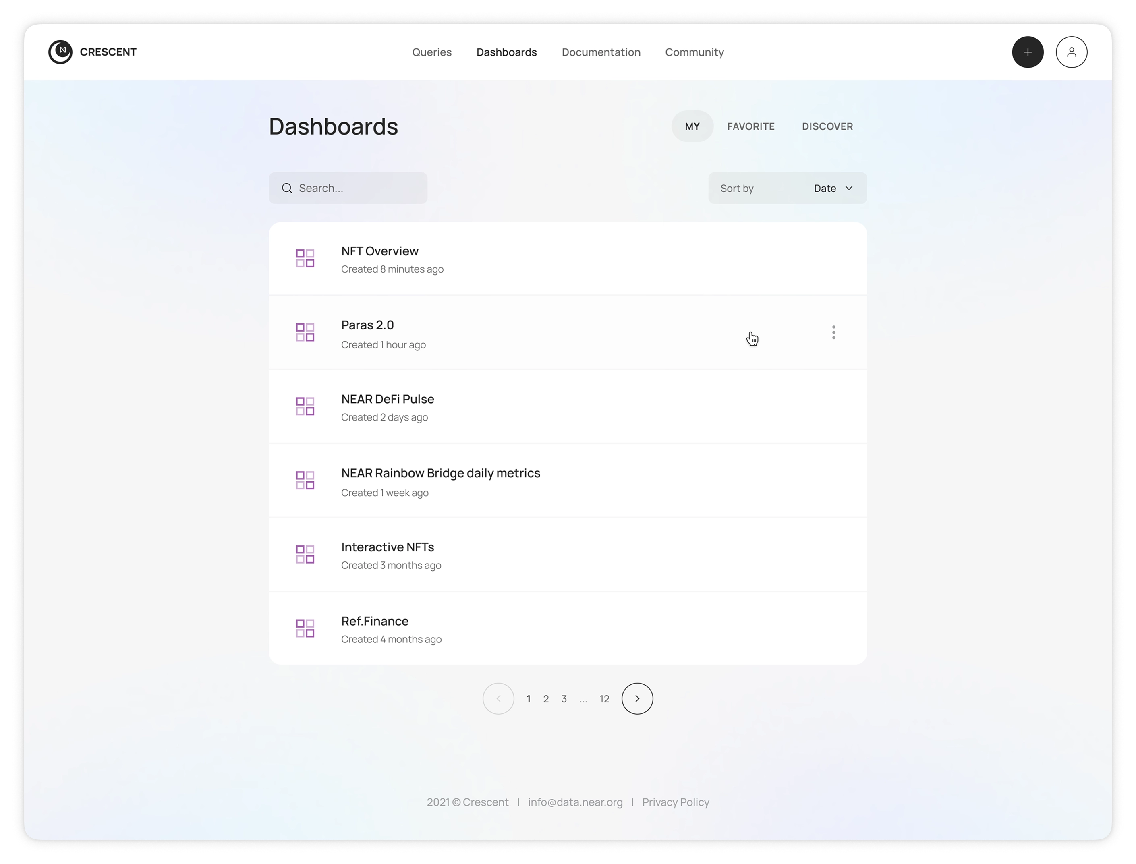Screen dimensions: 1136x864
Task: Click the grid icon beside NFT Overview
Action: [x=305, y=258]
